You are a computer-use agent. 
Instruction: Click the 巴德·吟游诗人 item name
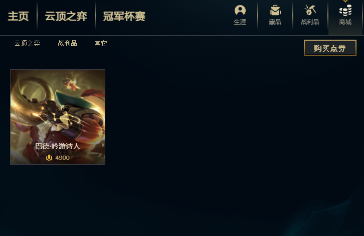58,146
